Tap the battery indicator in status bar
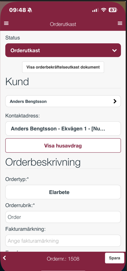Screen dimensions: 127x271 113,10
